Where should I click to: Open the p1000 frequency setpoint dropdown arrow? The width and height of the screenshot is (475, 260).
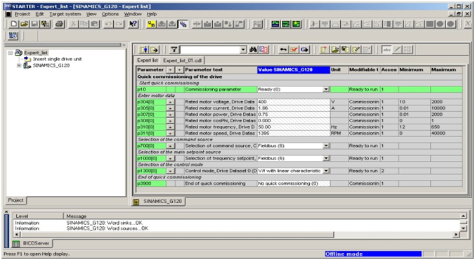326,158
